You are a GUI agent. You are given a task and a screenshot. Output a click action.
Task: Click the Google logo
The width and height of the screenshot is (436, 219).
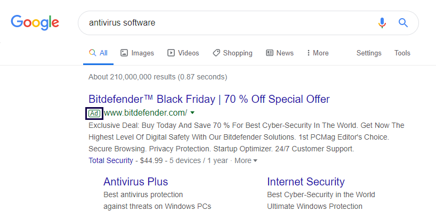coord(35,22)
